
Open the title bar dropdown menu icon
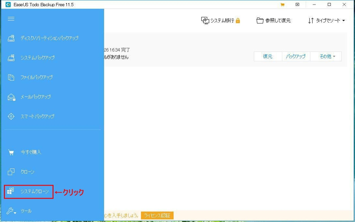coord(297,5)
